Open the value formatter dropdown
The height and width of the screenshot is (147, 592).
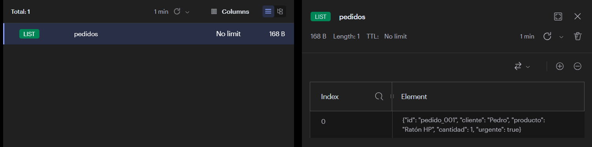click(x=522, y=66)
